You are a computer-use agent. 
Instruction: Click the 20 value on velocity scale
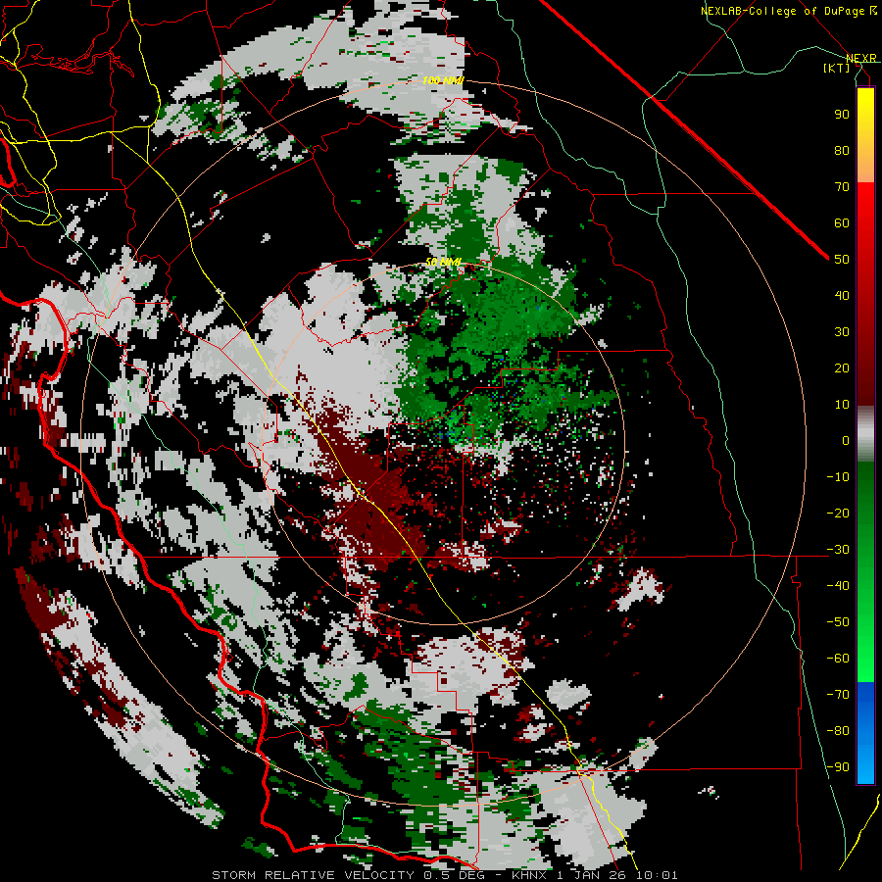[842, 367]
